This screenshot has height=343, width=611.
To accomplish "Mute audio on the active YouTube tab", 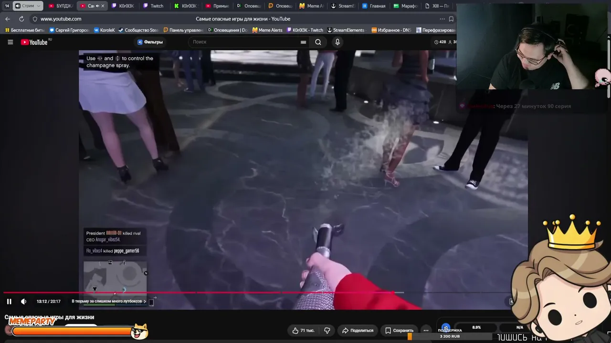I will 97,6.
